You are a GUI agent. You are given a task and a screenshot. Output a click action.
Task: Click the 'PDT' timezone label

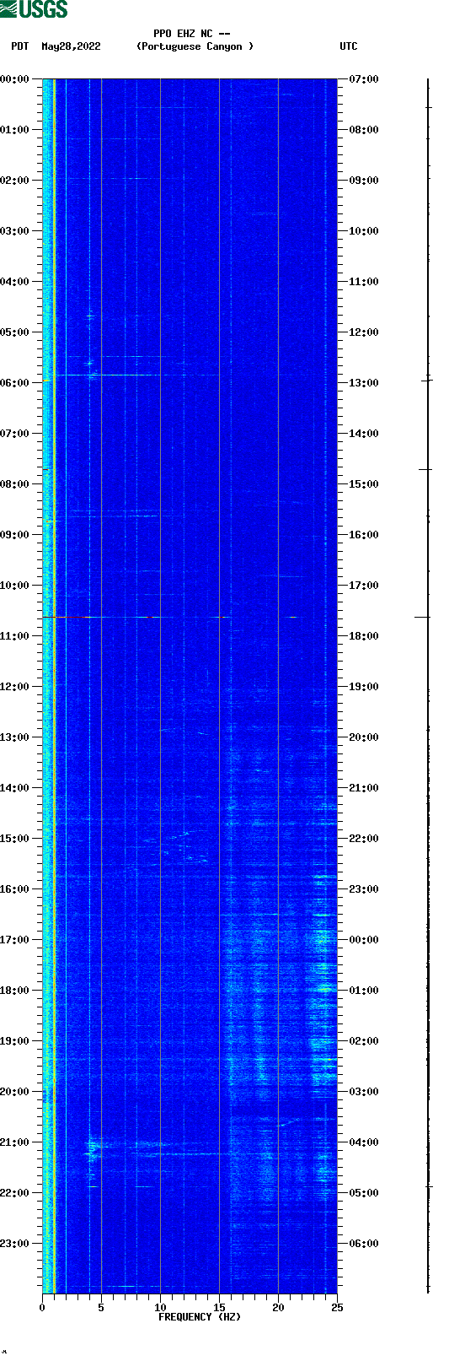[x=19, y=46]
